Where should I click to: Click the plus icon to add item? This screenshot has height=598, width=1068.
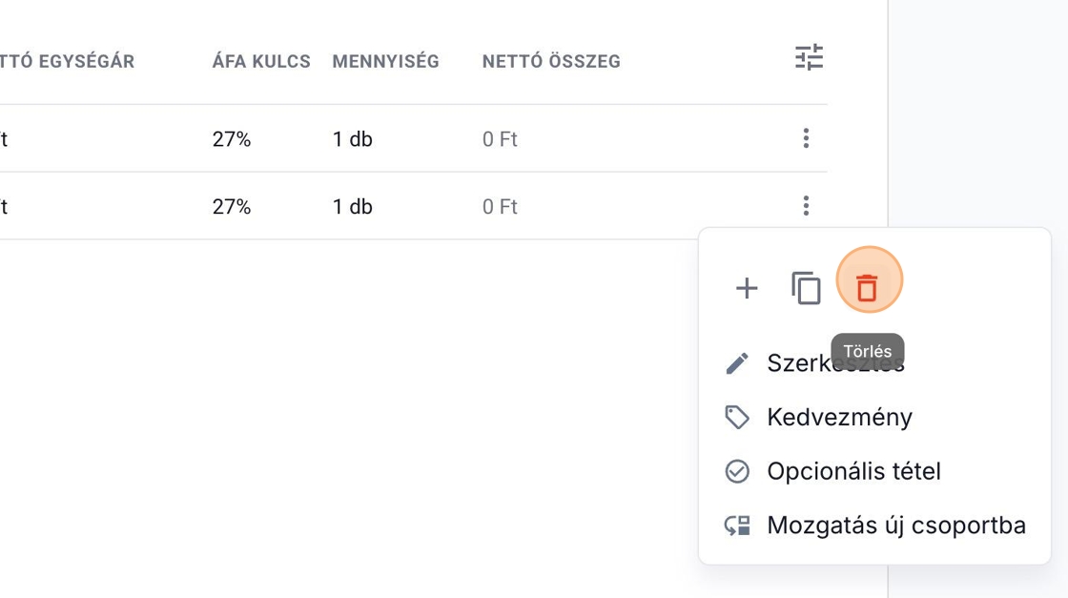[747, 288]
